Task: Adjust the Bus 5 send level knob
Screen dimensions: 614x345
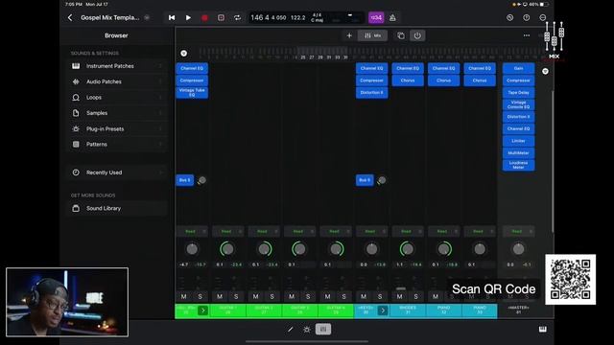Action: (202, 180)
